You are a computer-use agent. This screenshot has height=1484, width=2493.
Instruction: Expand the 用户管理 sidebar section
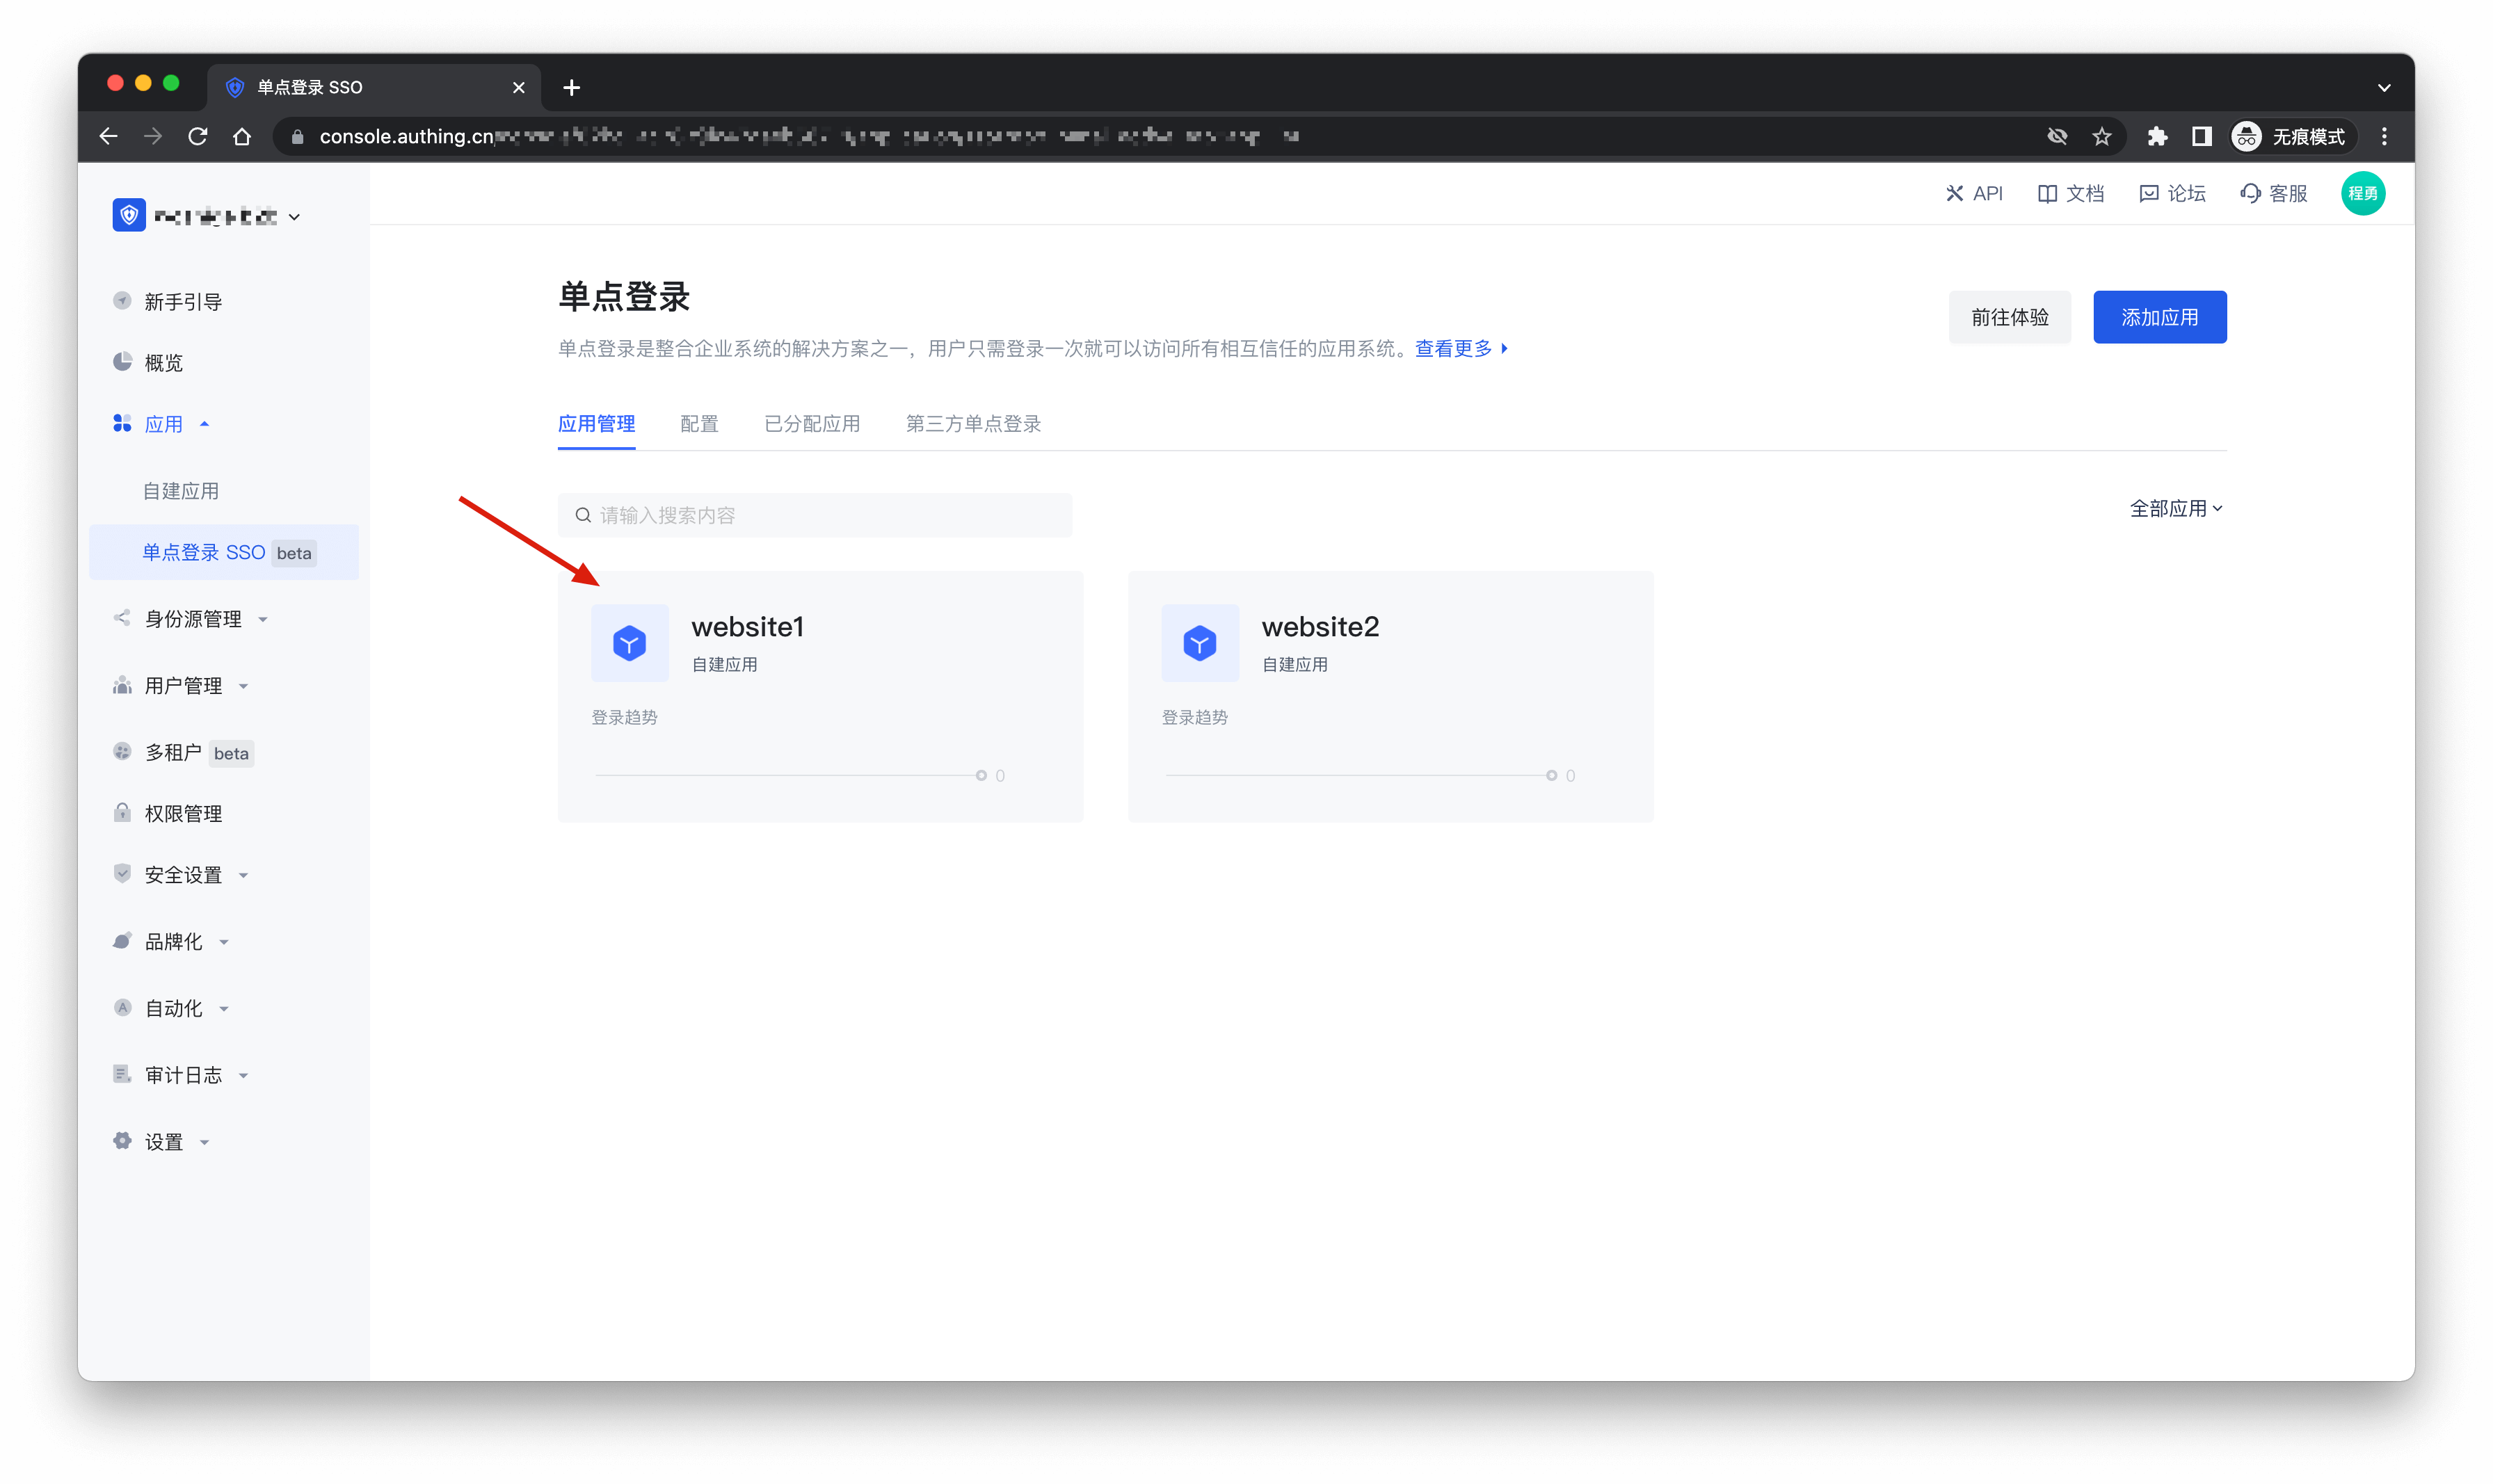(184, 685)
